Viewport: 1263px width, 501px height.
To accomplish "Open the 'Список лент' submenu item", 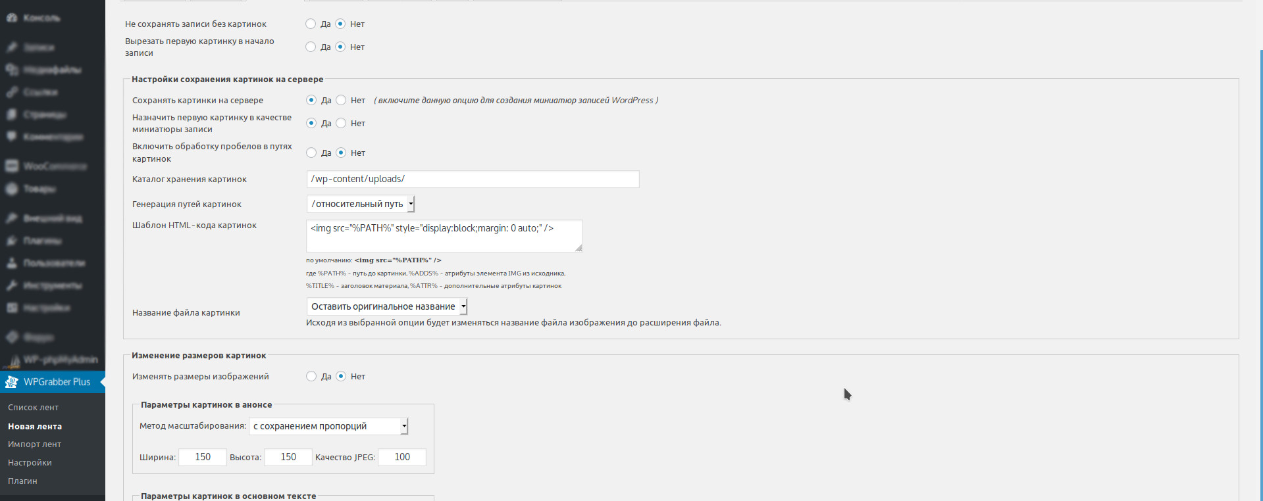I will point(34,408).
